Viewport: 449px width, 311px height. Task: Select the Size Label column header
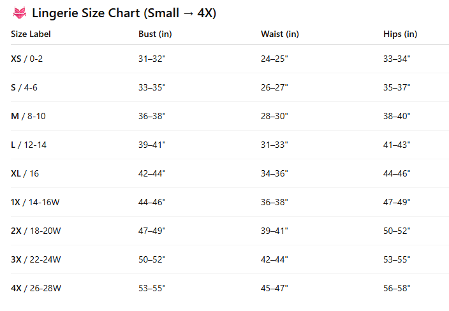pyautogui.click(x=31, y=34)
